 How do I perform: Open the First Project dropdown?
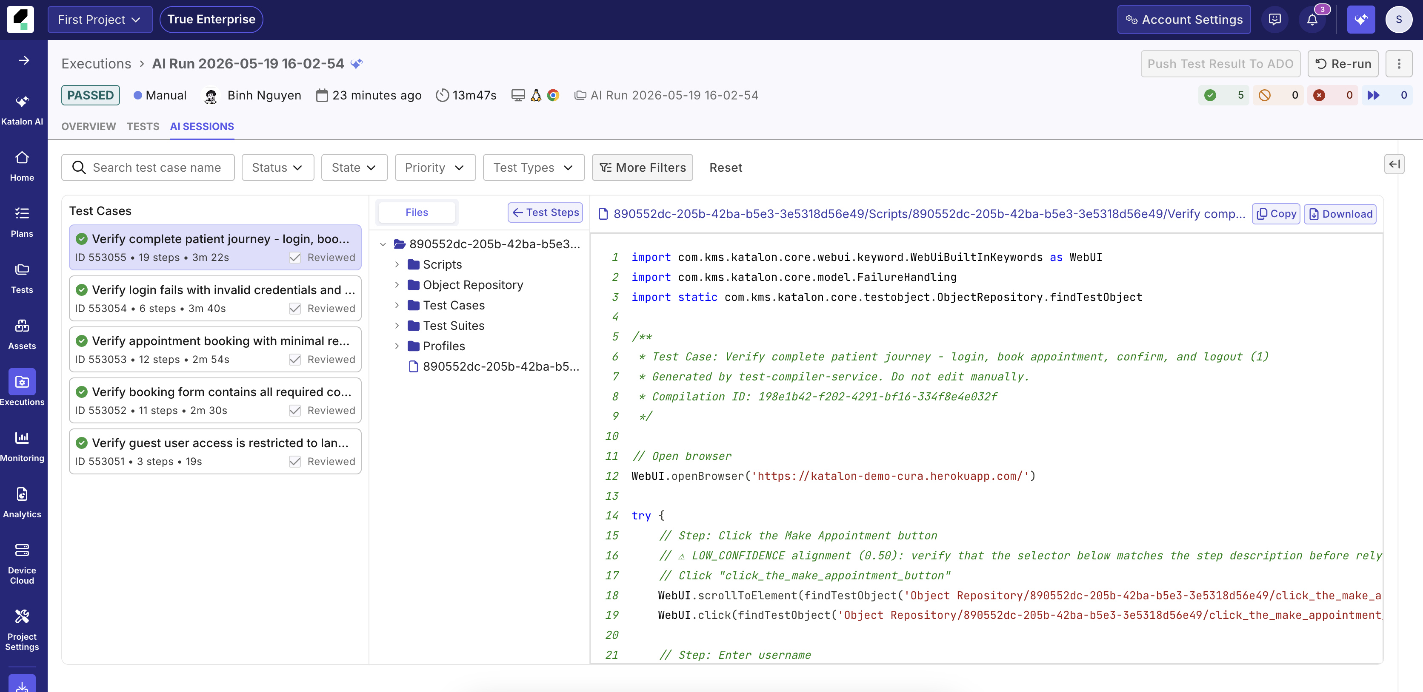(100, 20)
